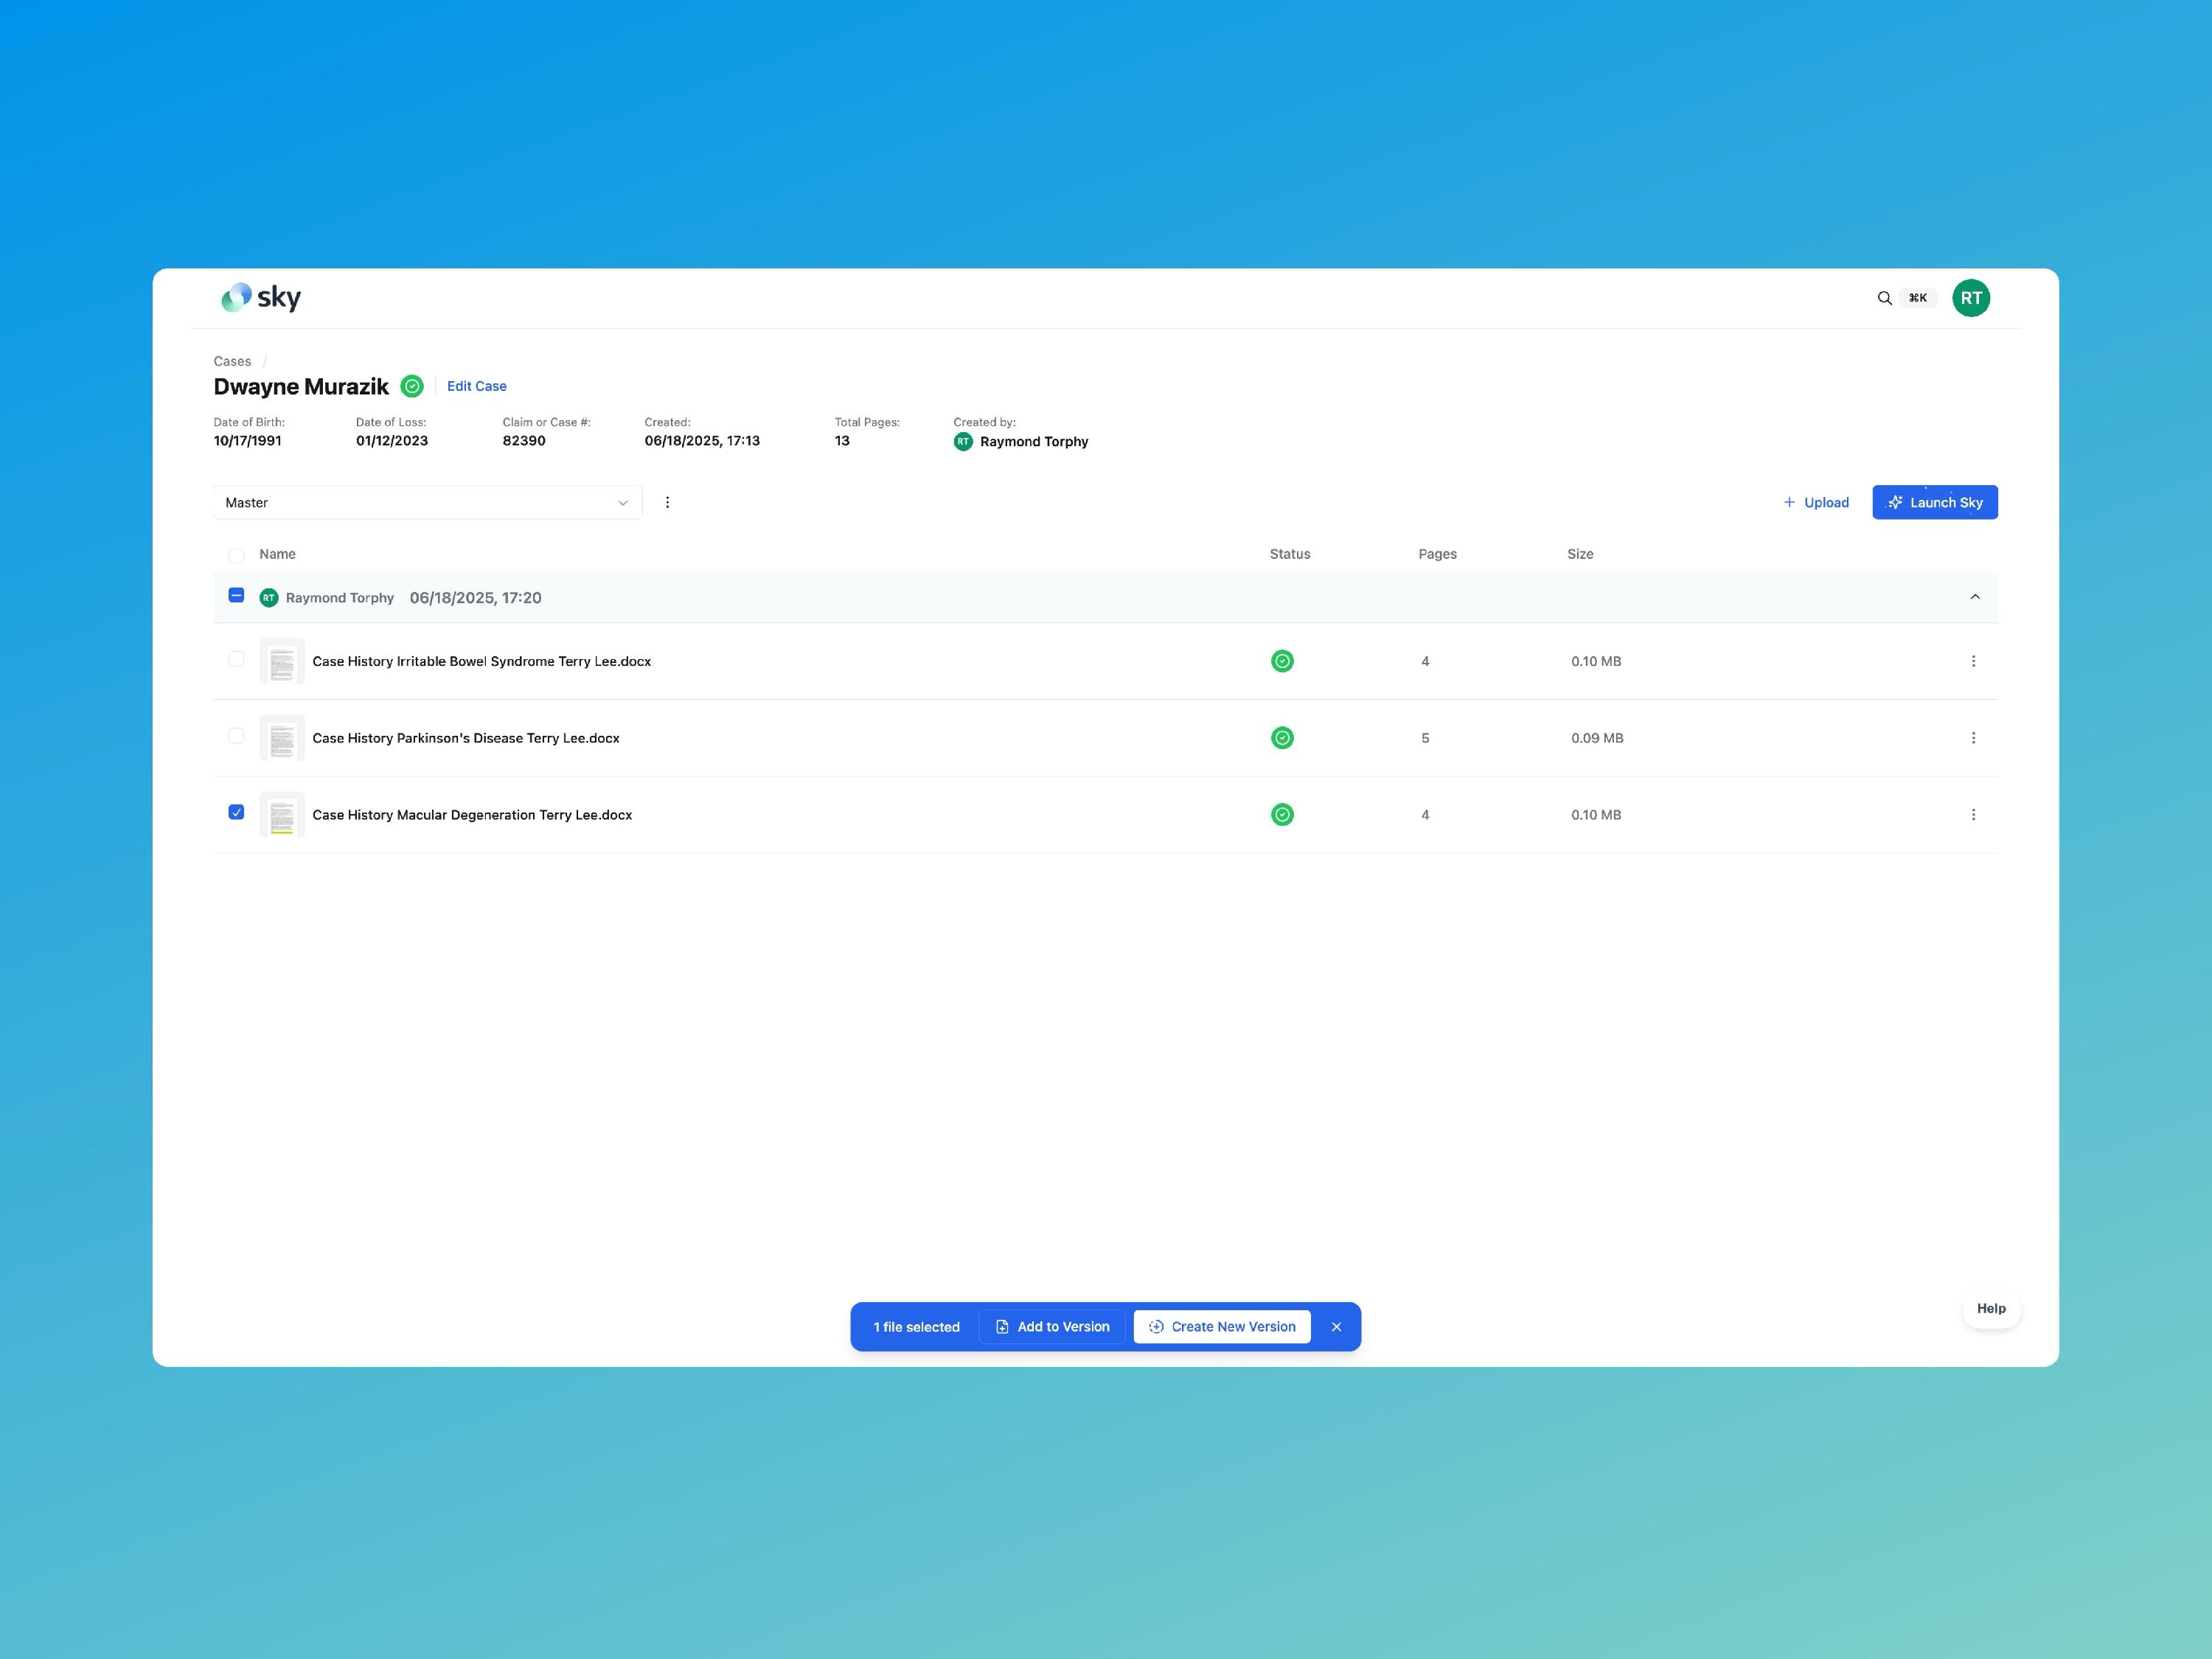Click Create New Version button

(x=1221, y=1327)
